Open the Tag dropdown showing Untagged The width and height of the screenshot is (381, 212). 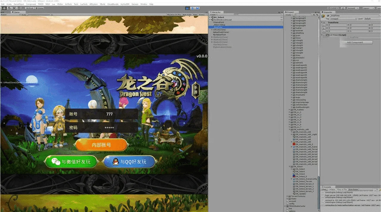click(343, 19)
